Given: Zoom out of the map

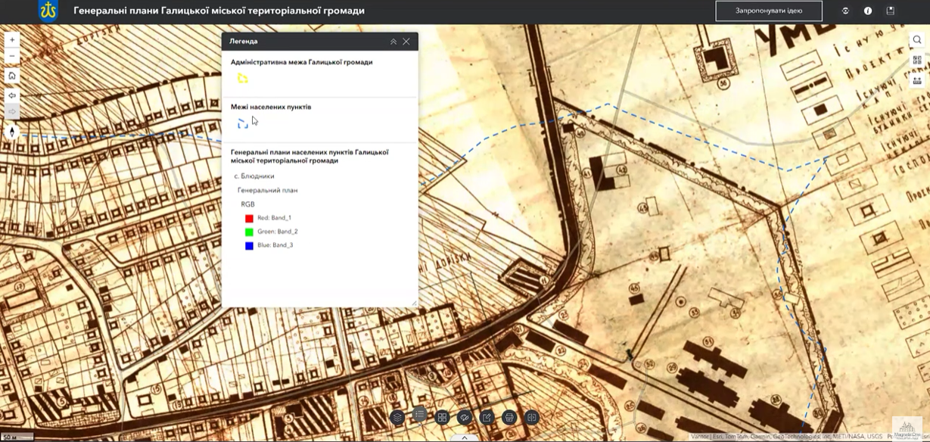Looking at the screenshot, I should tap(12, 57).
